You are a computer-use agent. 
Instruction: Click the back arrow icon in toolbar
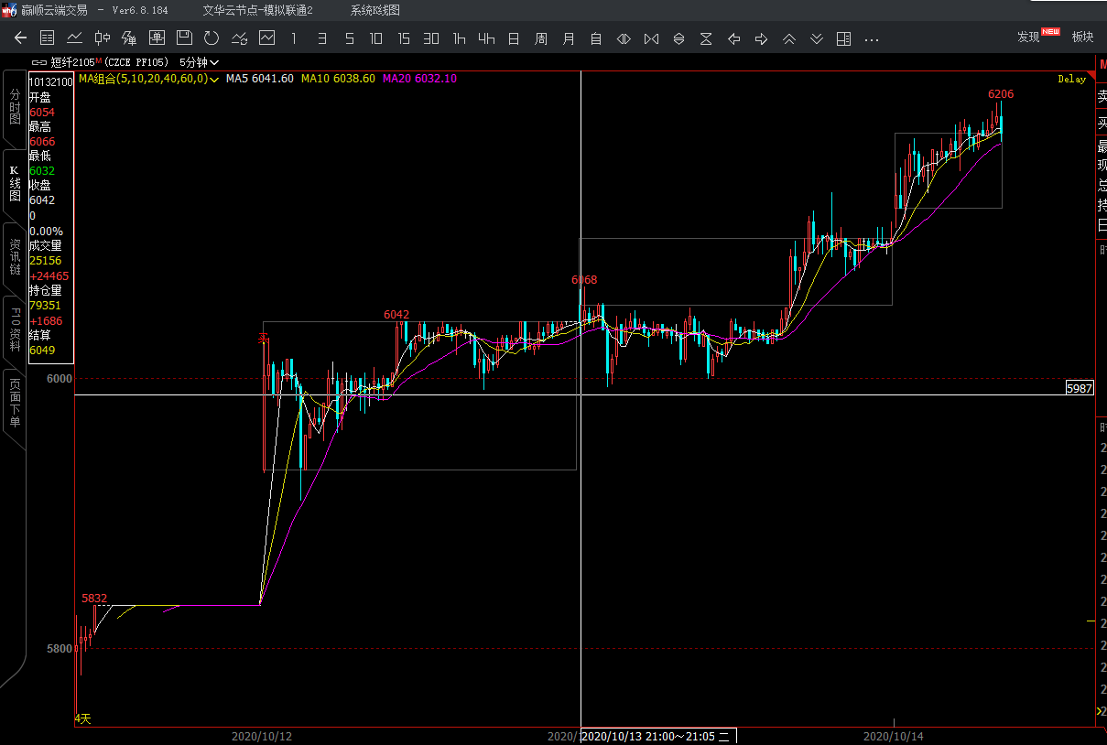[20, 38]
